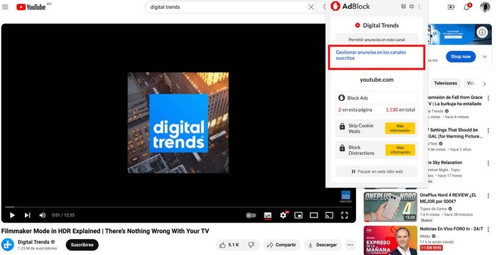Open more actions below the video

pyautogui.click(x=350, y=245)
